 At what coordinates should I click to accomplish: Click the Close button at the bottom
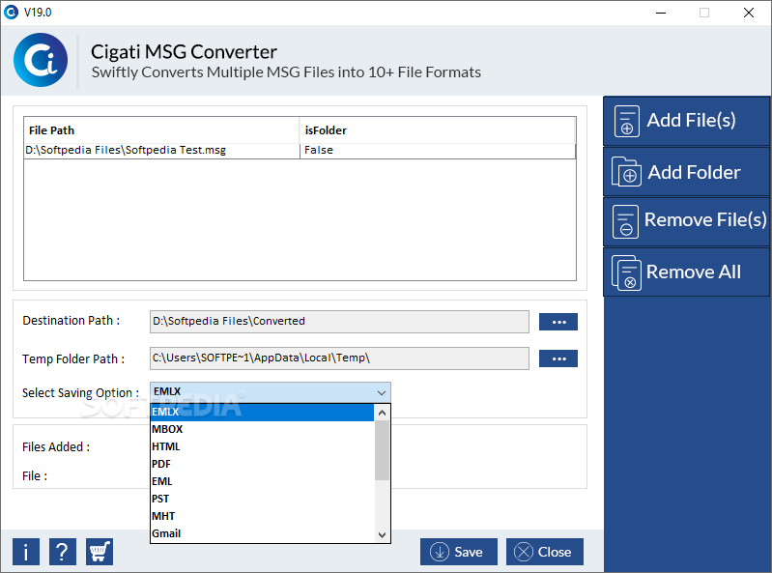[x=545, y=552]
